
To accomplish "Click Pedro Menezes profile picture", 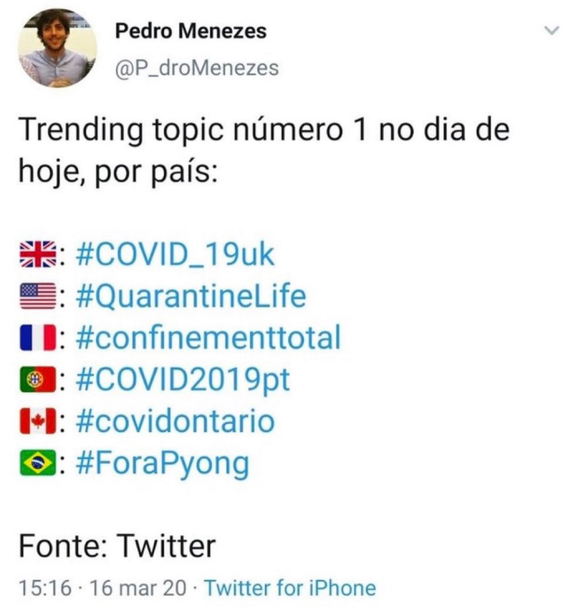I will (58, 48).
